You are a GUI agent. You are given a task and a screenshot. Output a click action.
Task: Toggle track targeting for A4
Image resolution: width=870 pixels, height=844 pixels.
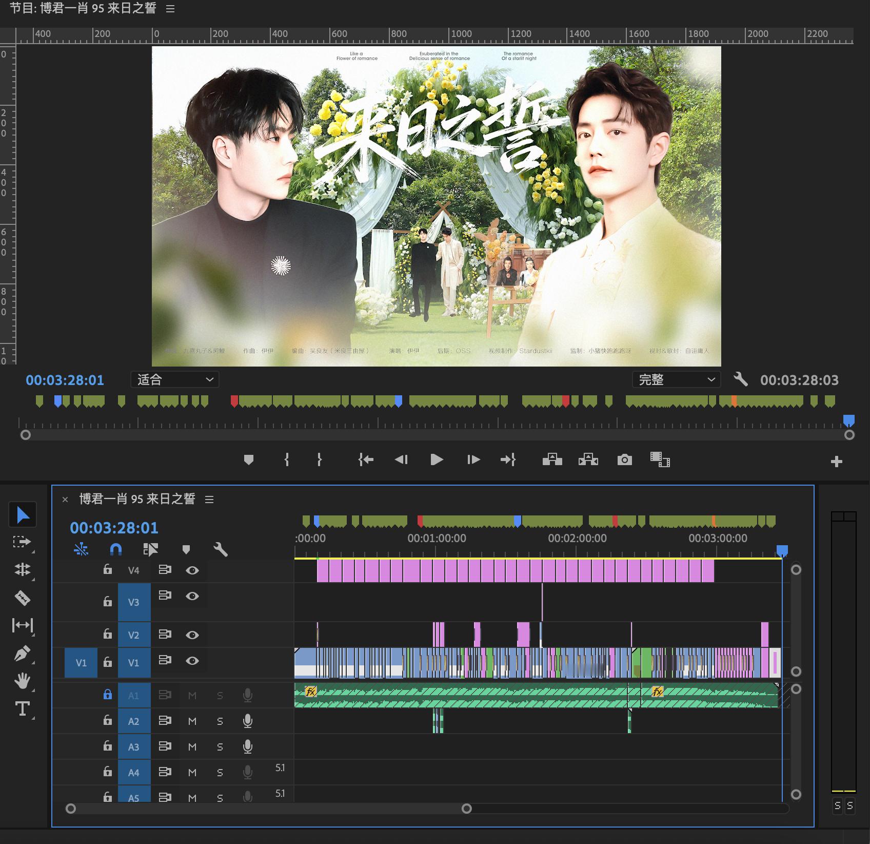pyautogui.click(x=134, y=772)
